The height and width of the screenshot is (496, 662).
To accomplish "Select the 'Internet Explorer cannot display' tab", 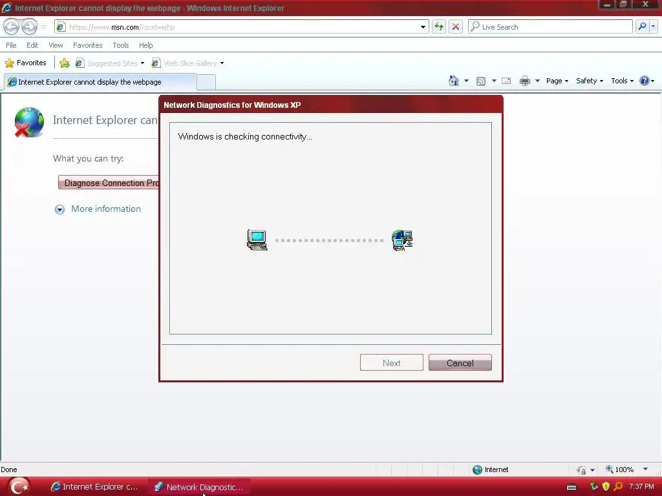I will pos(100,82).
